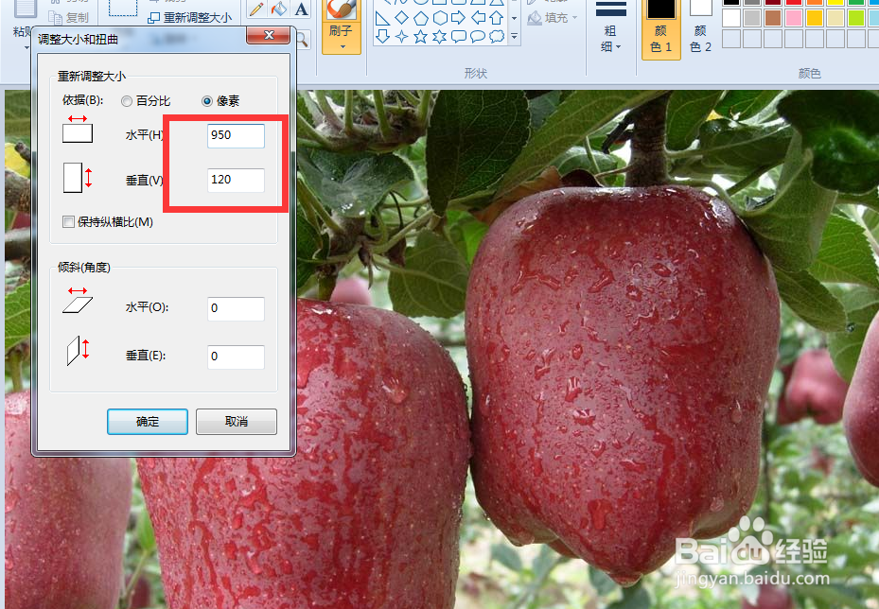Select the Pixels (像素) radio button
Screen dimensions: 879x609
[207, 101]
